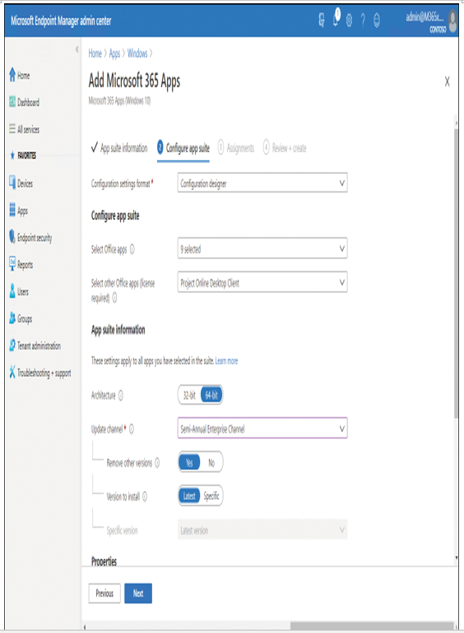This screenshot has height=633, width=464.
Task: Click the admin account avatar
Action: [452, 21]
